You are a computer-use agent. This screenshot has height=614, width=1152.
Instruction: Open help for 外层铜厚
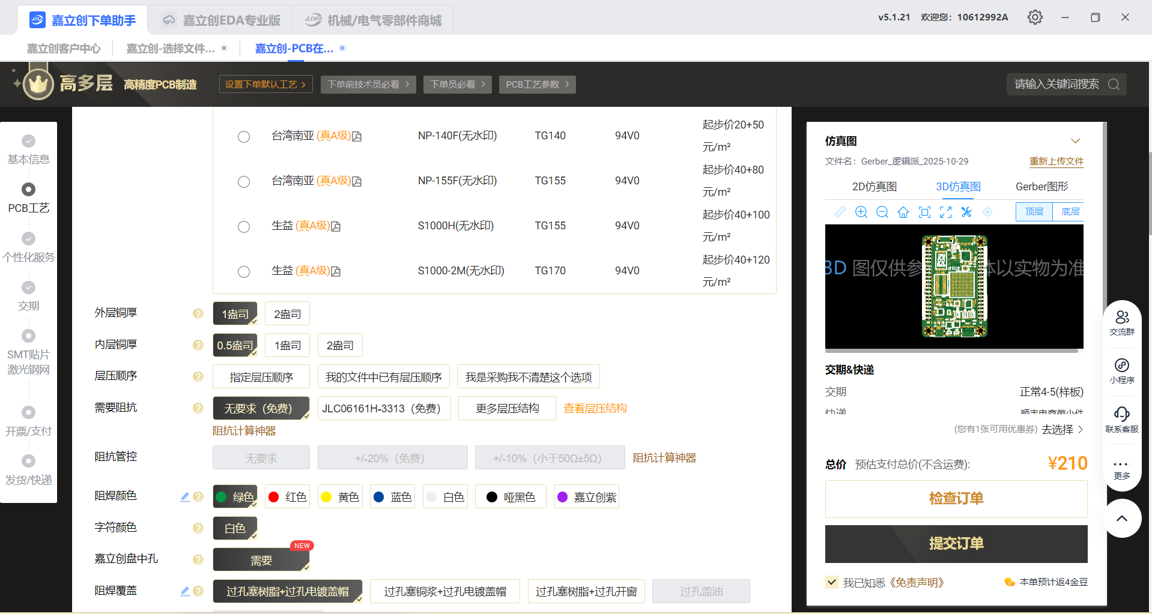[x=198, y=313]
